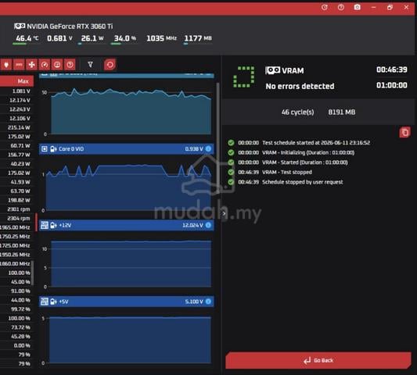Click the CPU chip icon beside Core 0 VID
Screen dimensions: 417x375
pyautogui.click(x=45, y=148)
